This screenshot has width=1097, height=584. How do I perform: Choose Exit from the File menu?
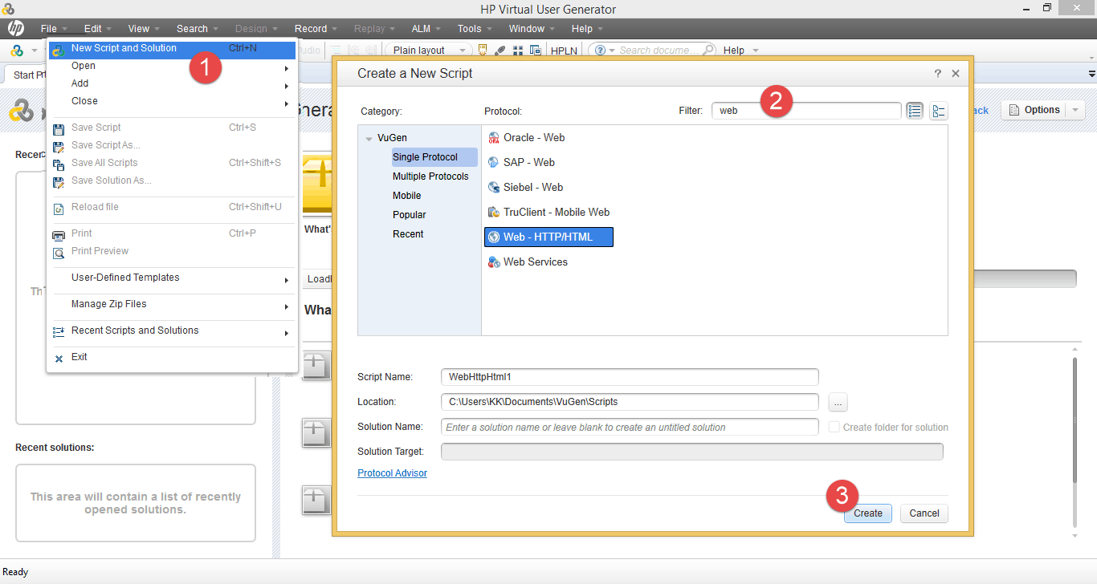click(x=172, y=358)
